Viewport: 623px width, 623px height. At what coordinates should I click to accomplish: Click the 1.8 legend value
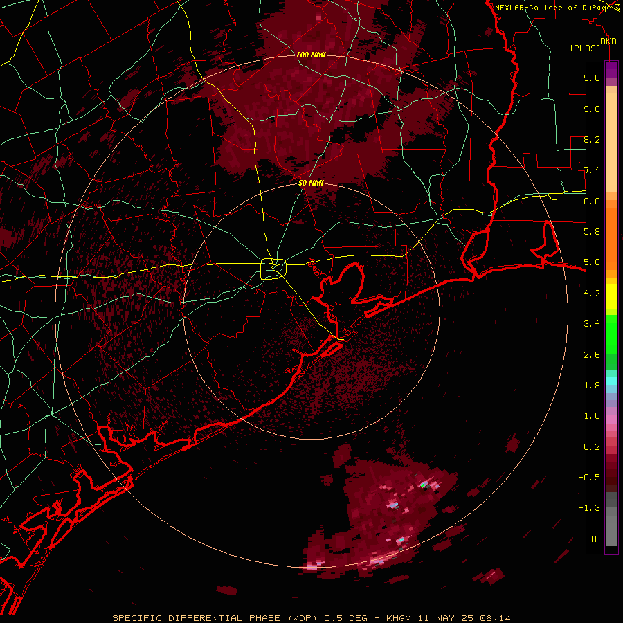point(592,386)
